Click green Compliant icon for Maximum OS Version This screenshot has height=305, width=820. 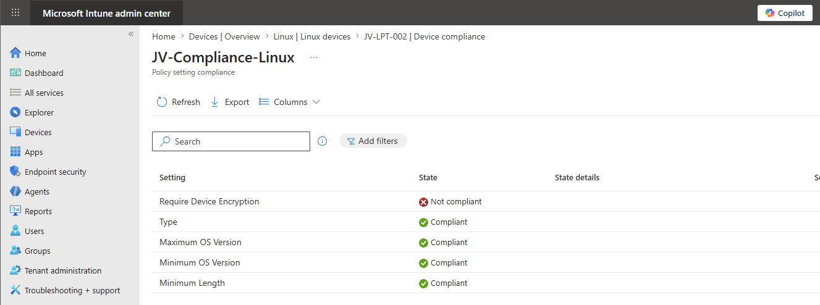(x=423, y=243)
